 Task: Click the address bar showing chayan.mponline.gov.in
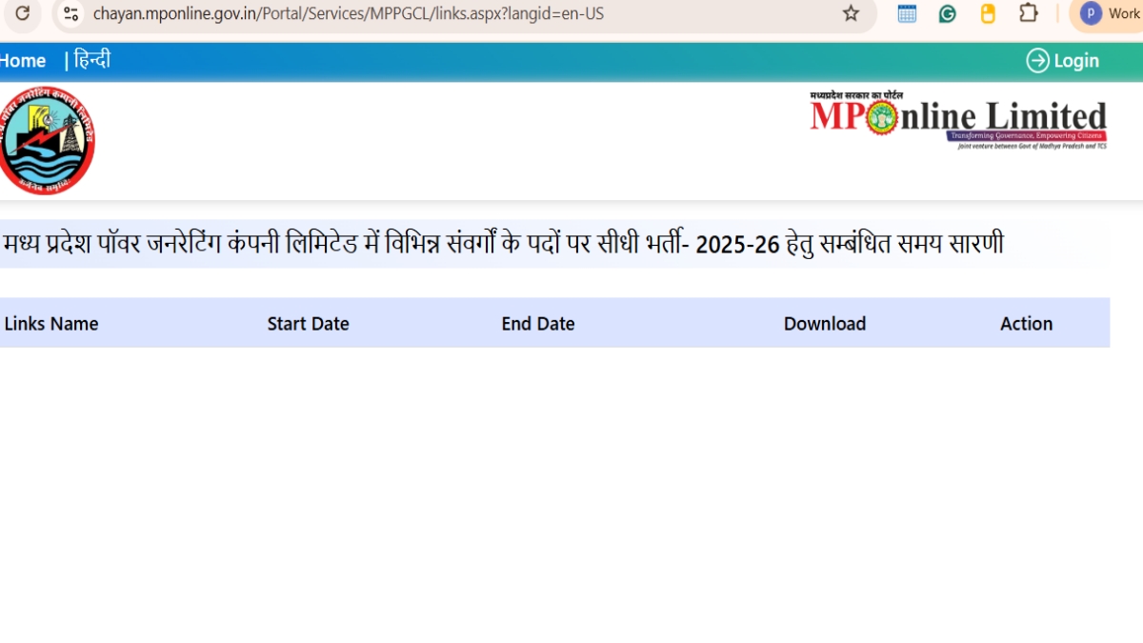click(x=348, y=14)
